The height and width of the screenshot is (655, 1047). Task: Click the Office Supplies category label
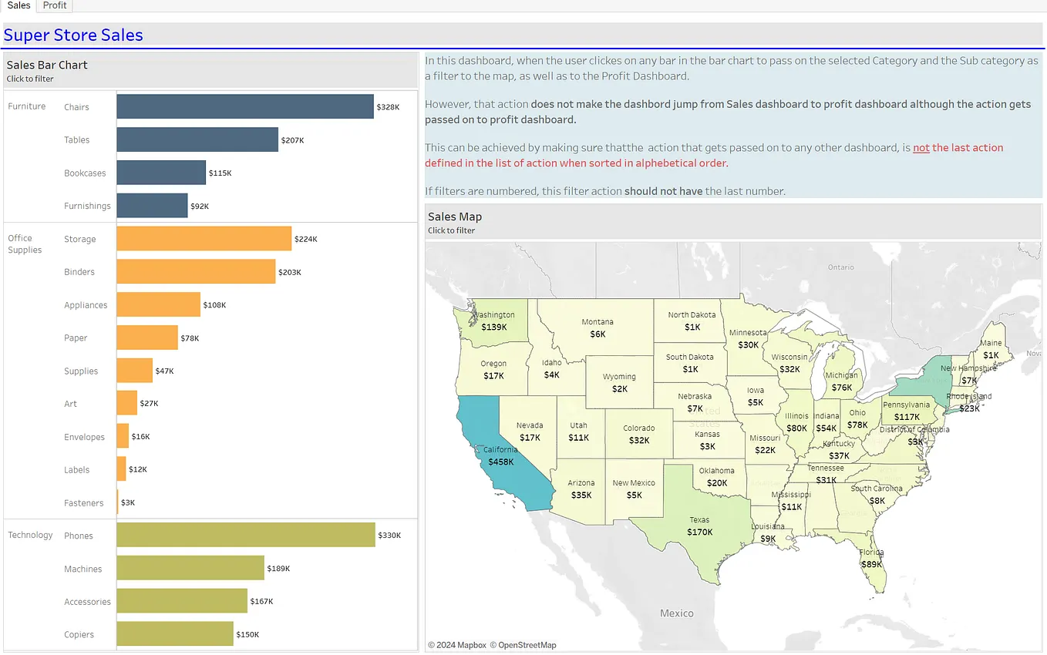pyautogui.click(x=25, y=244)
